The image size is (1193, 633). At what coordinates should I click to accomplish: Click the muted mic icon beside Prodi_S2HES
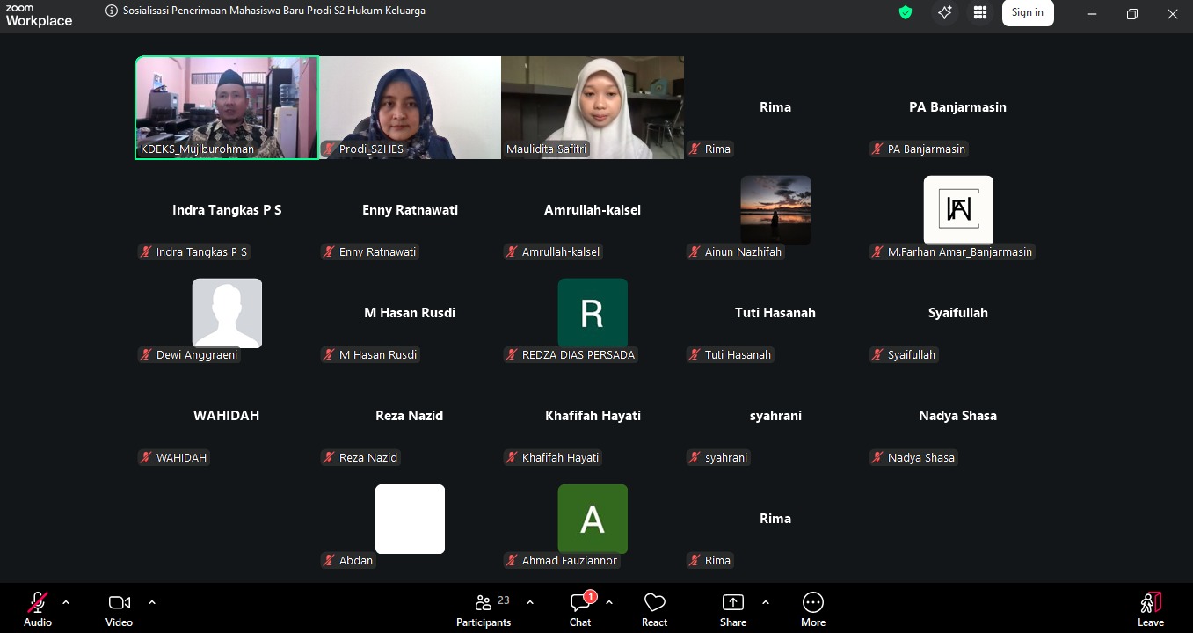330,149
